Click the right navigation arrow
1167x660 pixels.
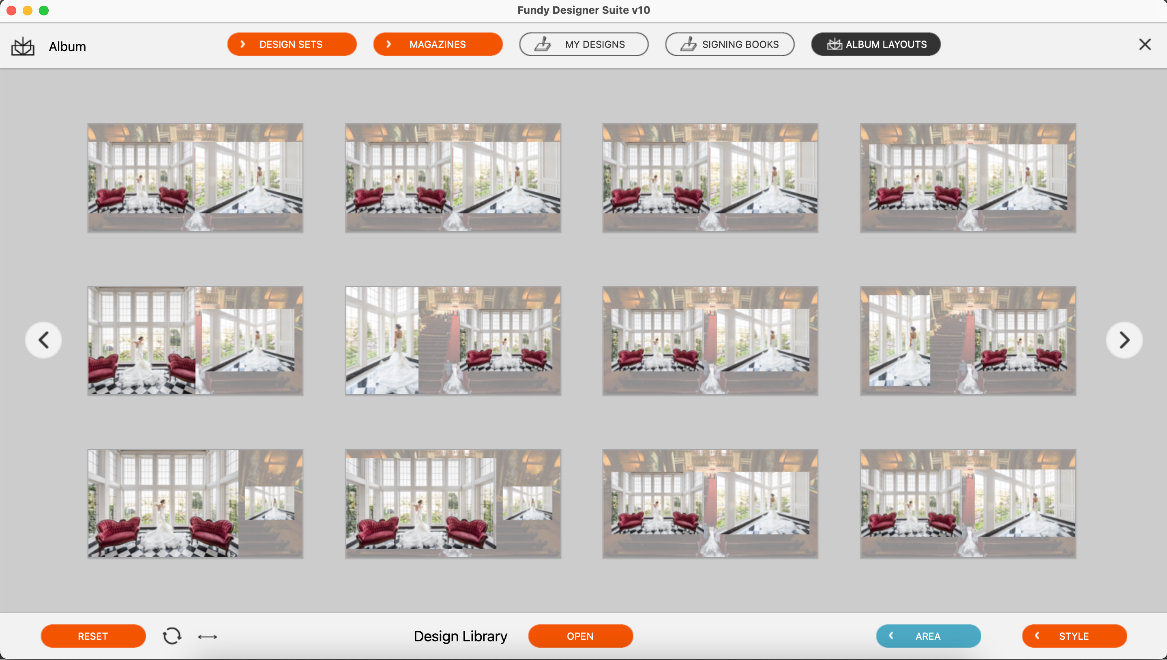tap(1124, 340)
